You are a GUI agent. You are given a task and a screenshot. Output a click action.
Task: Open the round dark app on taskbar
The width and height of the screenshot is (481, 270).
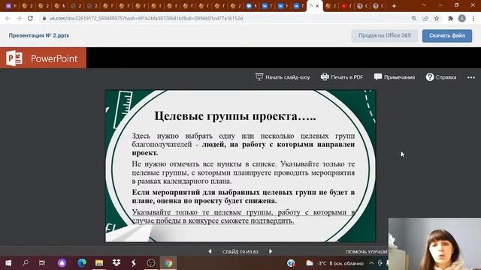[151, 263]
